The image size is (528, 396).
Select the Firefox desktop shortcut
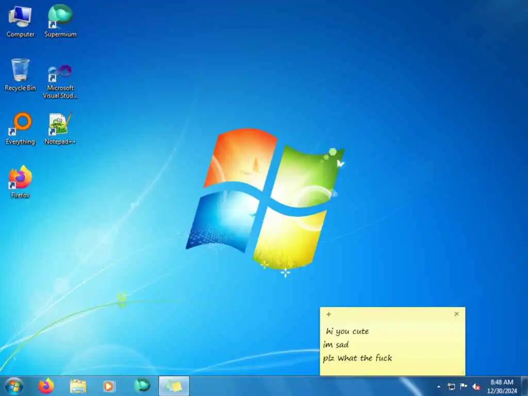20,182
